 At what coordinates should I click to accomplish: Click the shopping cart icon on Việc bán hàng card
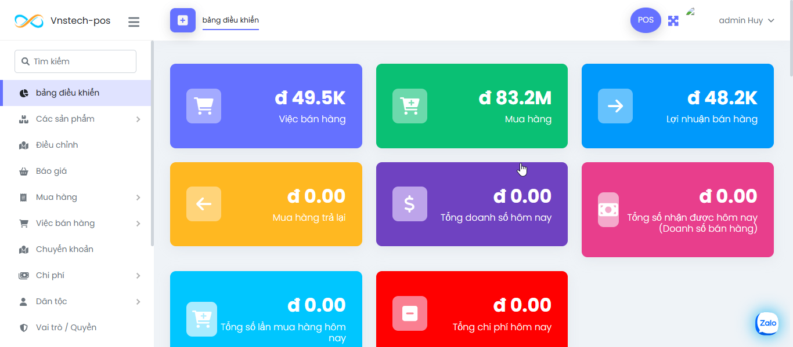click(x=203, y=106)
